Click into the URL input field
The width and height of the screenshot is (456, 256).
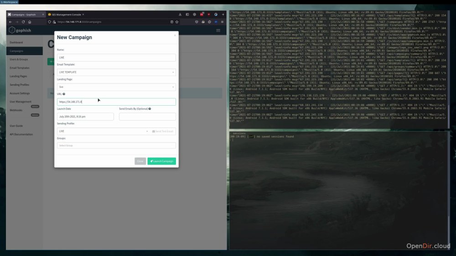click(x=116, y=102)
